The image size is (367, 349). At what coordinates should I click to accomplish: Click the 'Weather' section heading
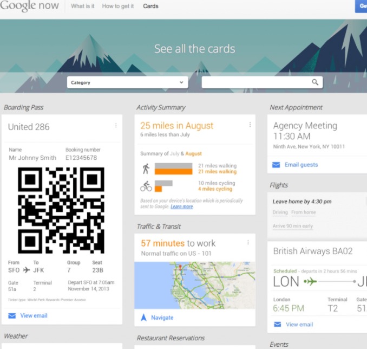coord(16,336)
